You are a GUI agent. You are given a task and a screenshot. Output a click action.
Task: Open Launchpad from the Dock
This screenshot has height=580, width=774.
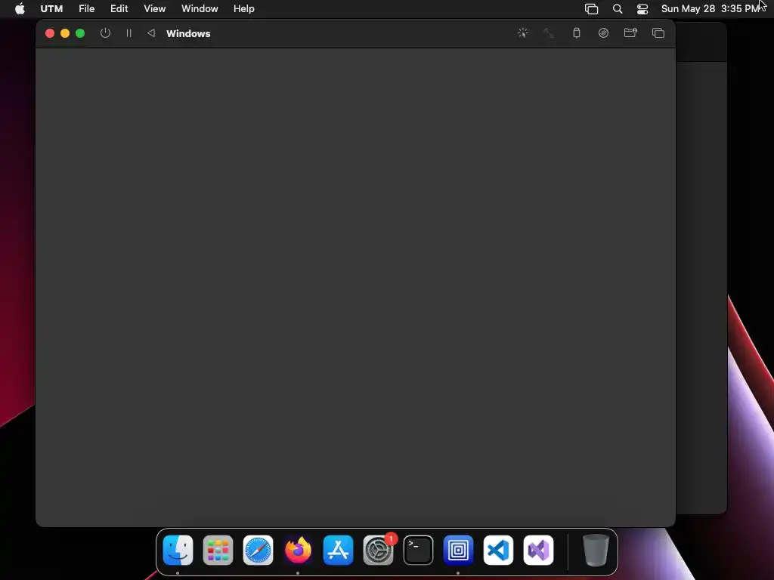pyautogui.click(x=218, y=550)
